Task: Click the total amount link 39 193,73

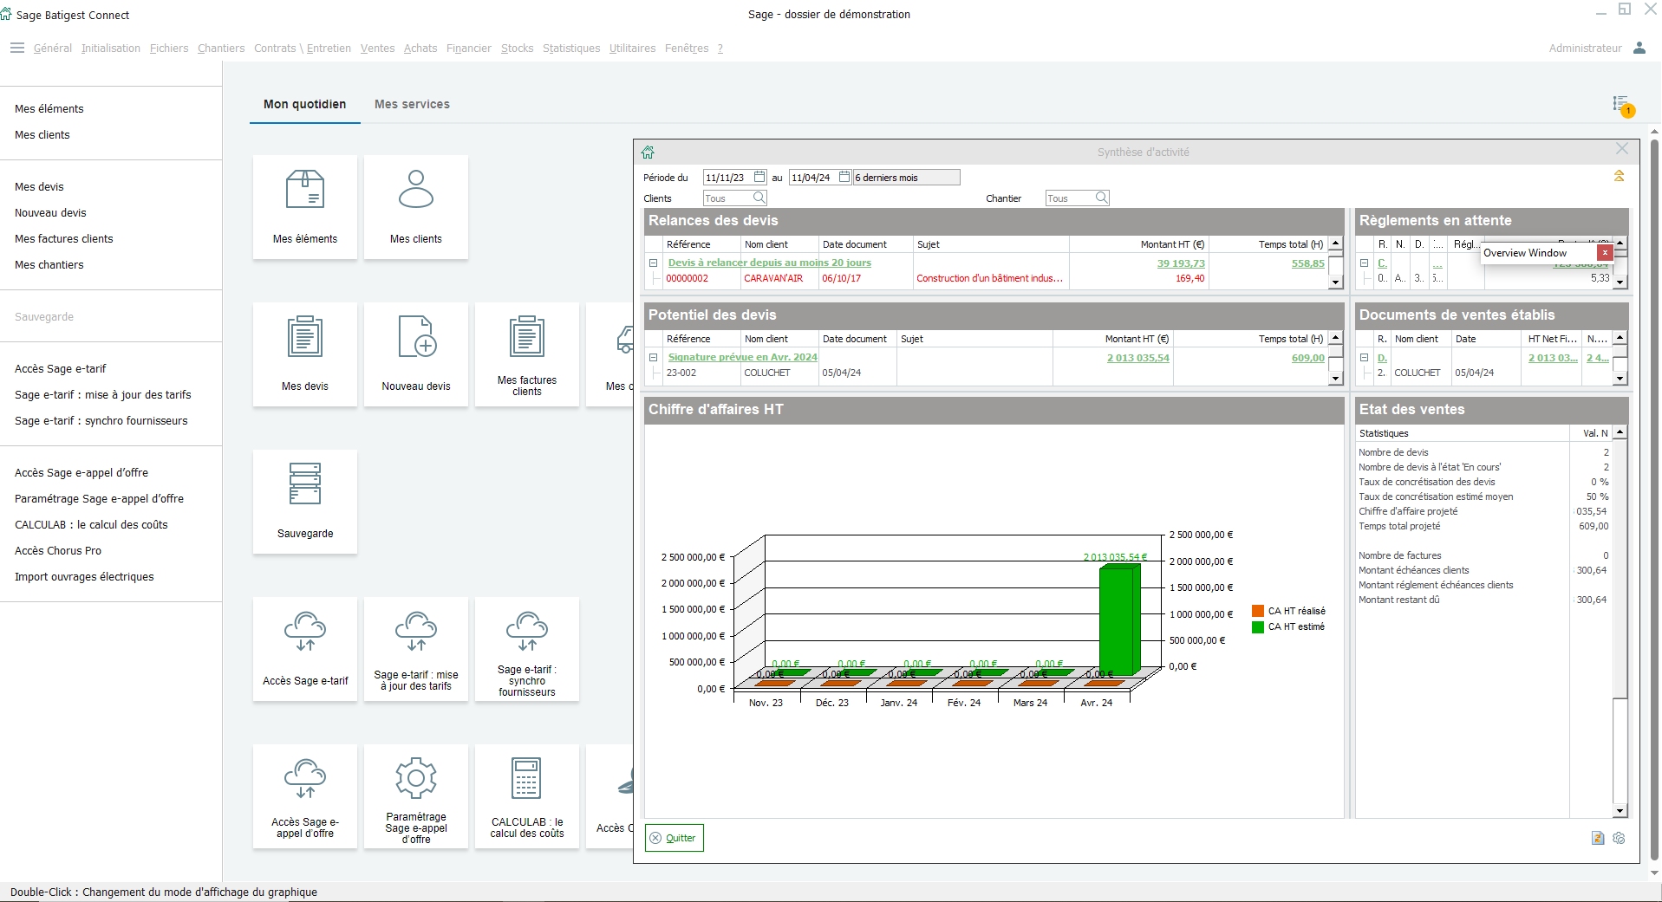Action: (1181, 263)
